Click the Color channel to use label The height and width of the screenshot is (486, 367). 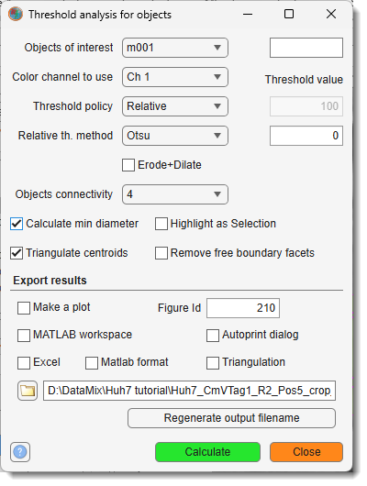62,77
